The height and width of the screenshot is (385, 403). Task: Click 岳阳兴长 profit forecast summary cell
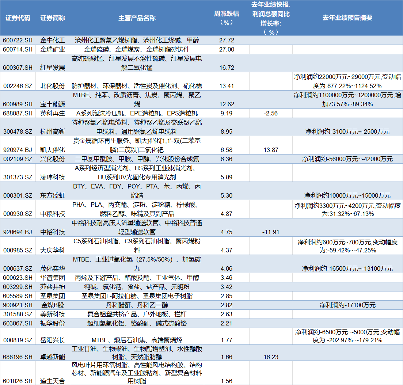347,336
